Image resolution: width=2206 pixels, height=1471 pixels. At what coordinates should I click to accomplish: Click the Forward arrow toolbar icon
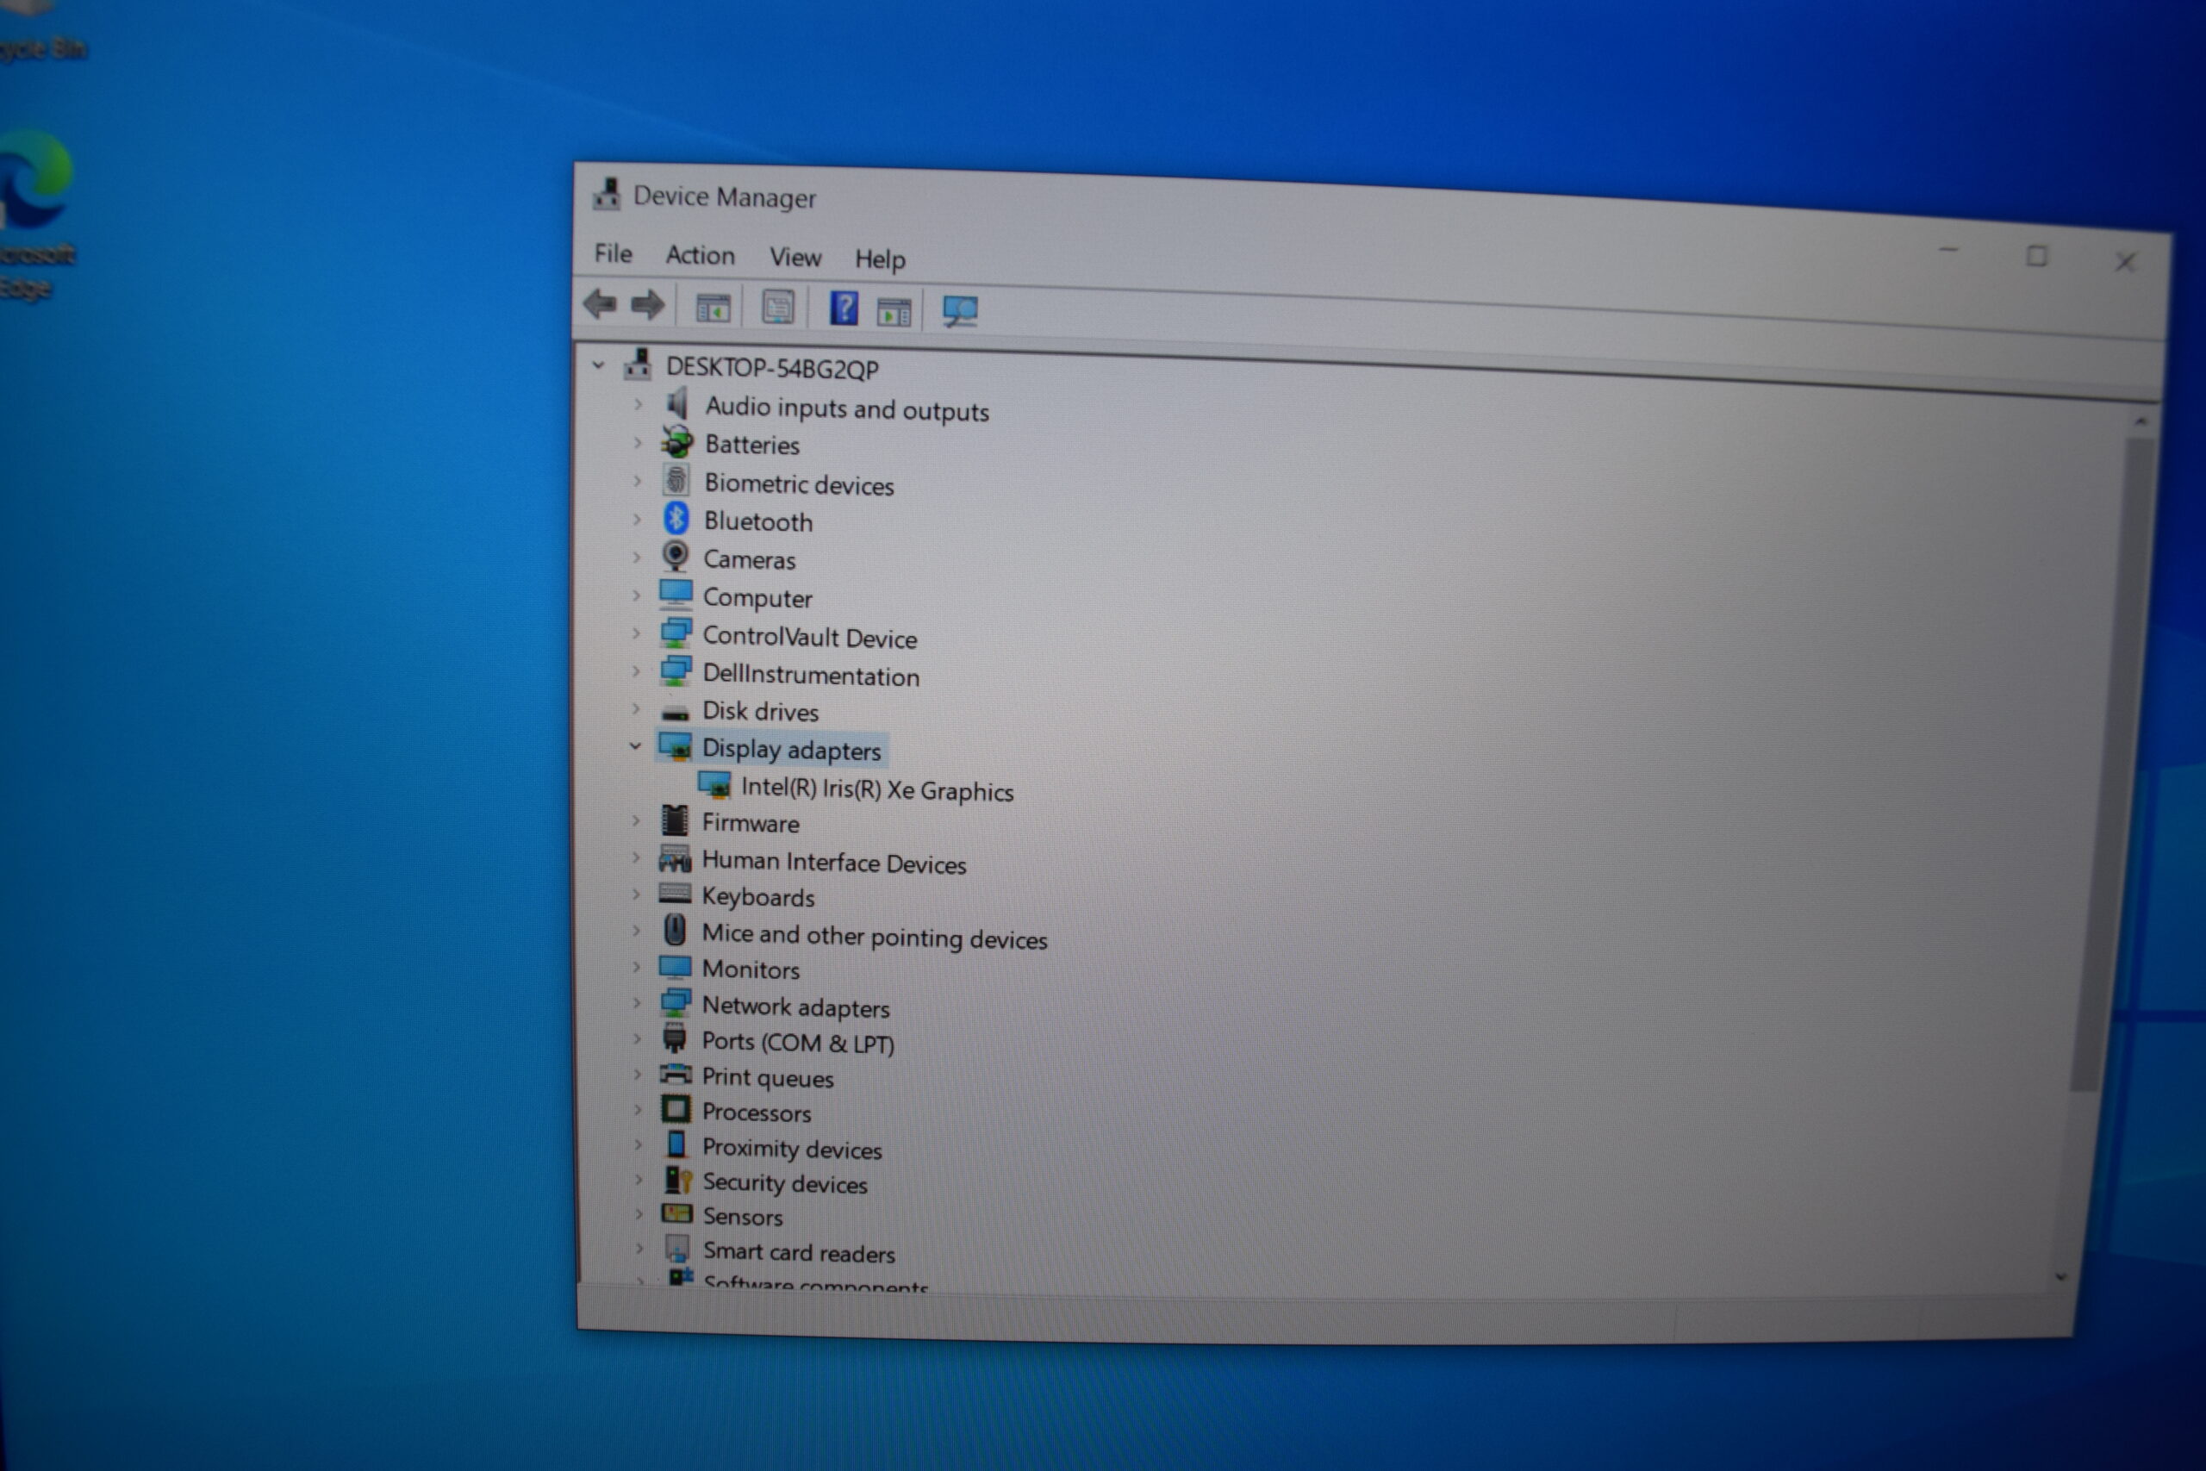[647, 305]
